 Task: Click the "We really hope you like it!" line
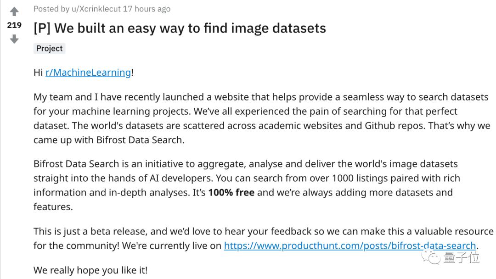90,270
